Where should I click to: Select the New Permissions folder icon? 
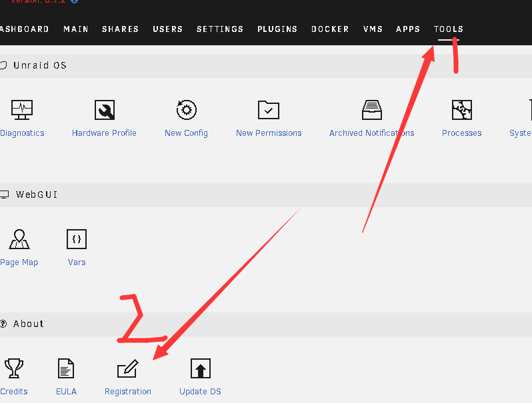[269, 110]
